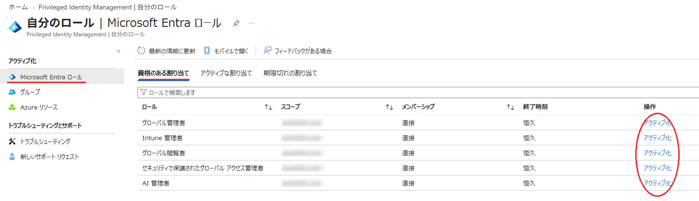Click the AI 管理者 role name
This screenshot has width=699, height=201.
click(x=156, y=183)
